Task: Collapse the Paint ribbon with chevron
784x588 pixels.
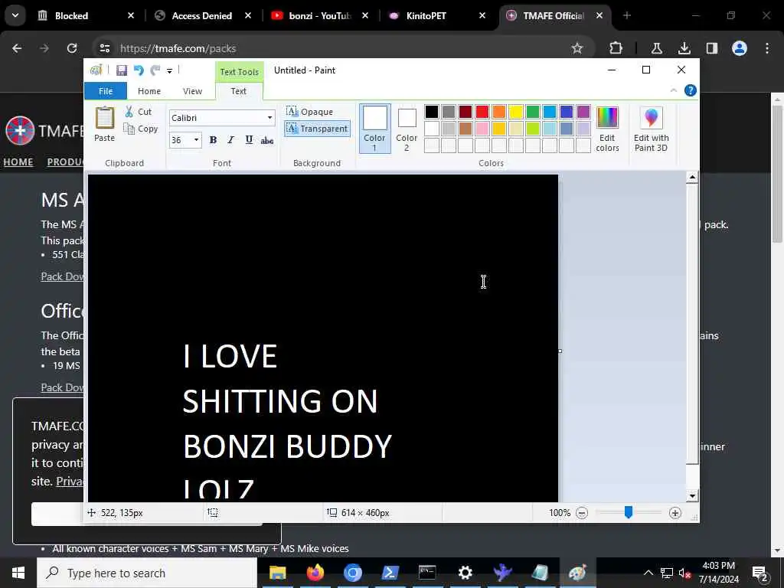Action: coord(674,90)
